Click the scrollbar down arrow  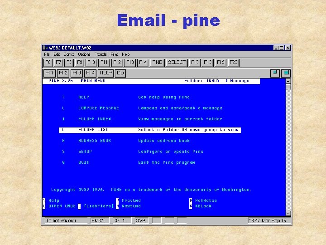pyautogui.click(x=288, y=213)
